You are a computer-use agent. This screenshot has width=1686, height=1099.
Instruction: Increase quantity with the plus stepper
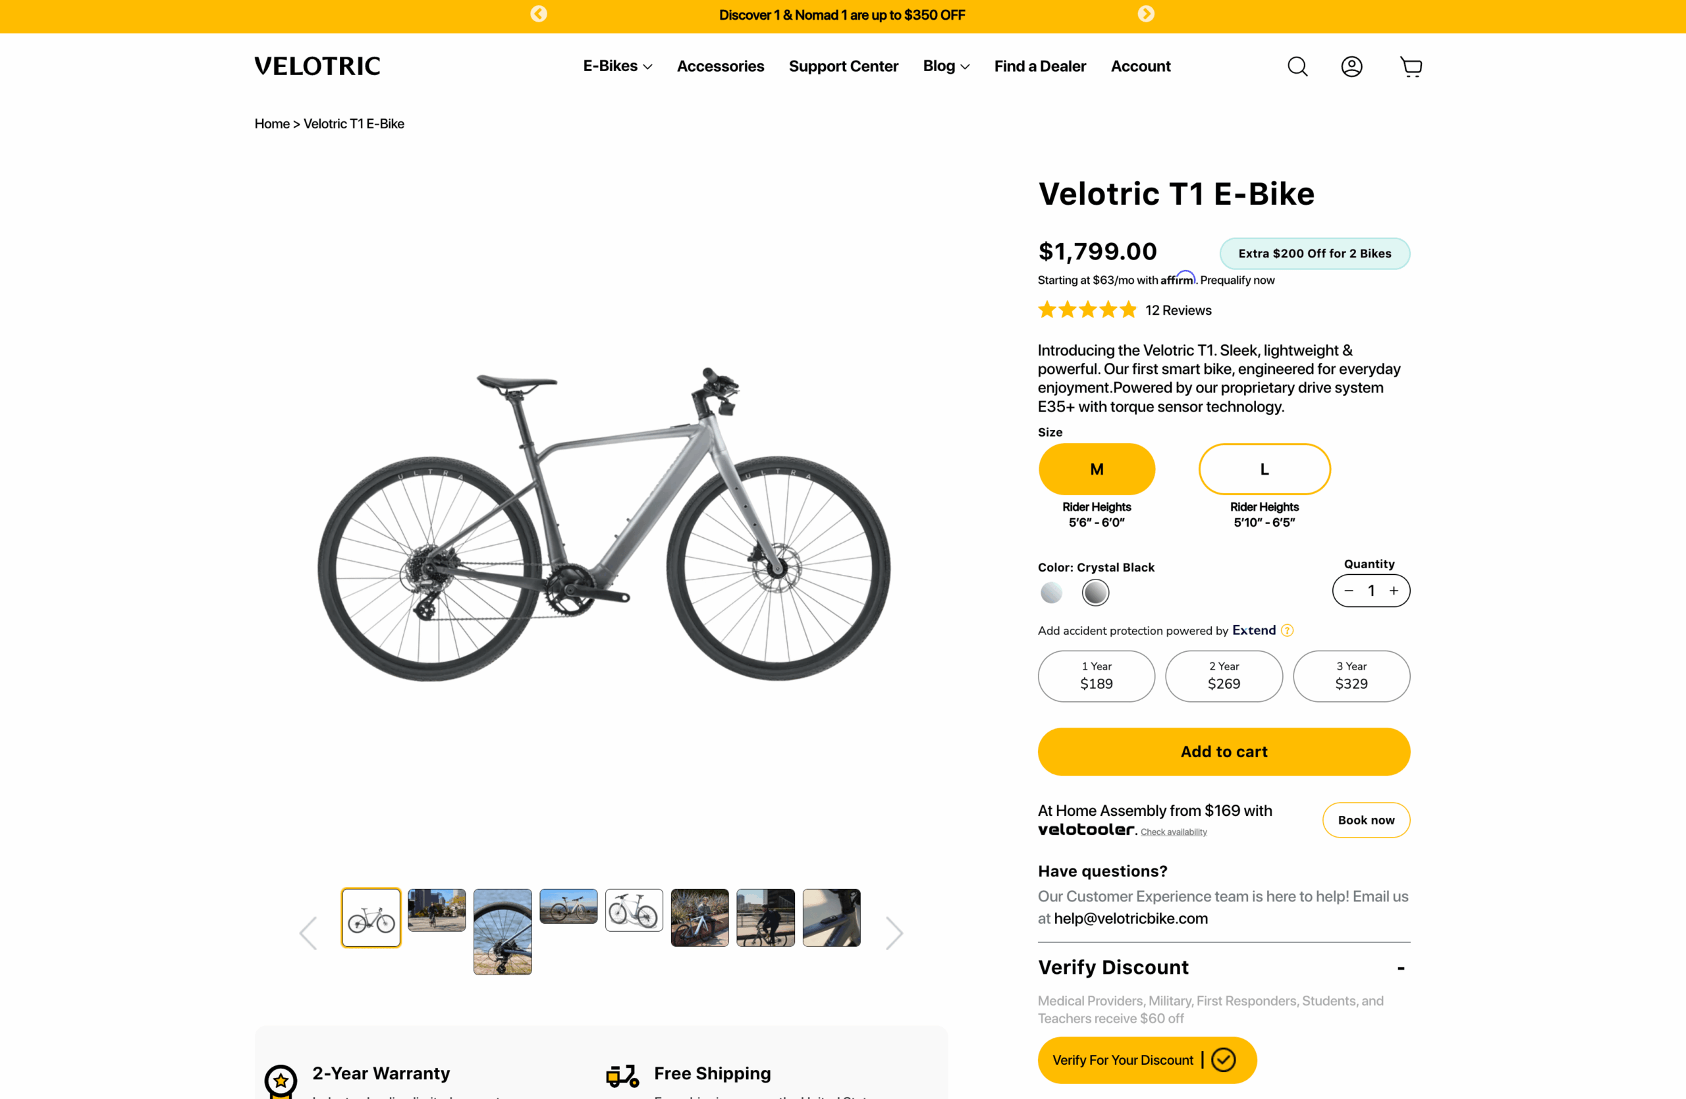pos(1394,591)
